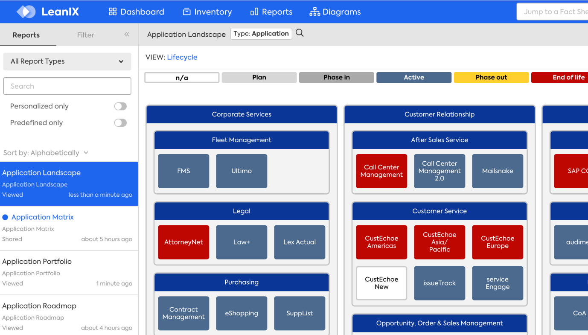Open the CustEchoe Asia/Pacific tile
This screenshot has height=335, width=588.
tap(440, 242)
